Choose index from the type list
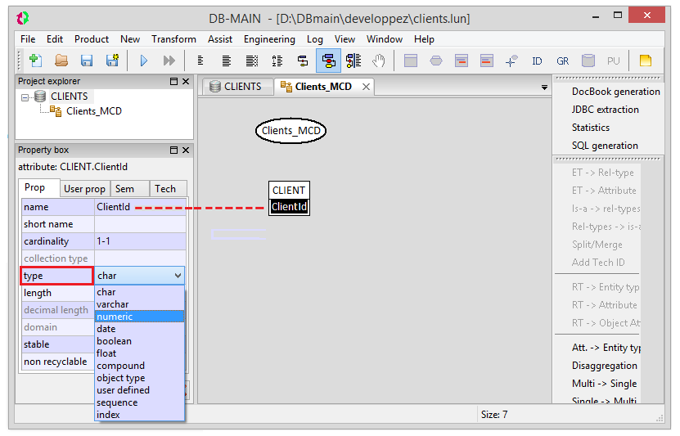Image resolution: width=680 pixels, height=436 pixels. [140, 415]
